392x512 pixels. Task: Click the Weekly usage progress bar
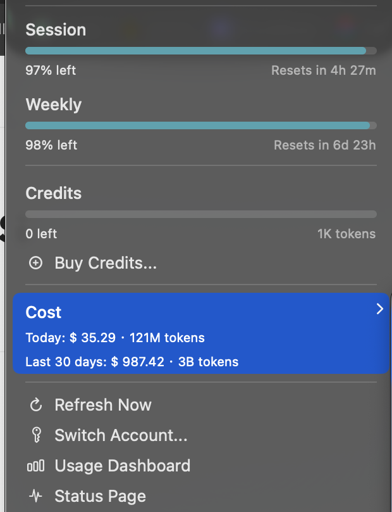pos(200,125)
